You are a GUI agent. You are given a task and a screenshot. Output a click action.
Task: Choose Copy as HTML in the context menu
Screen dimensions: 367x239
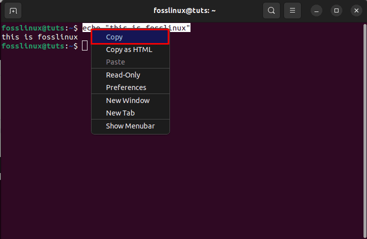click(x=129, y=49)
